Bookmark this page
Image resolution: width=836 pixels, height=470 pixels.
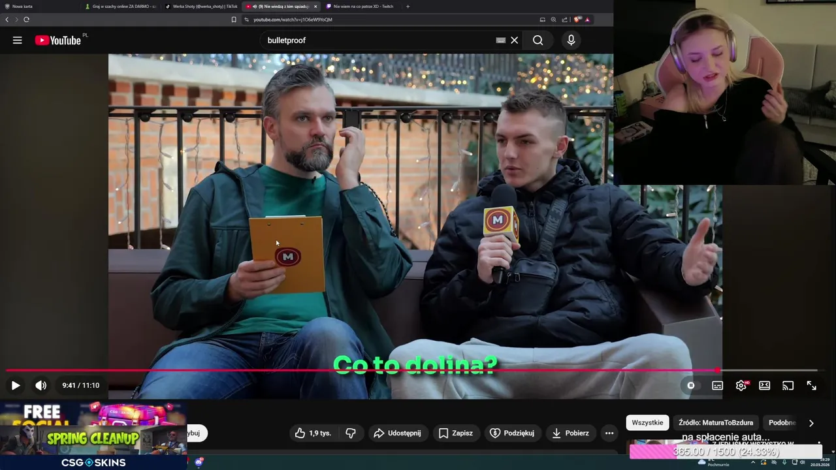point(234,20)
